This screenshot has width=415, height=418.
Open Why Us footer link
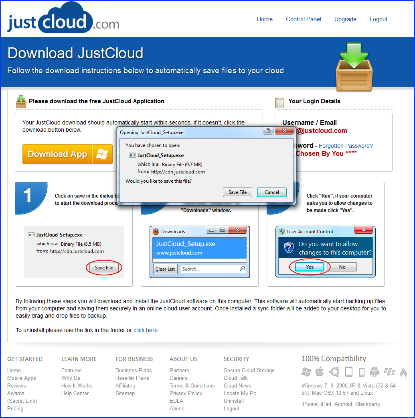pos(71,378)
